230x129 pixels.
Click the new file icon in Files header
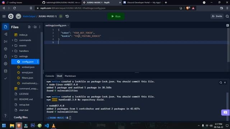[29, 27]
